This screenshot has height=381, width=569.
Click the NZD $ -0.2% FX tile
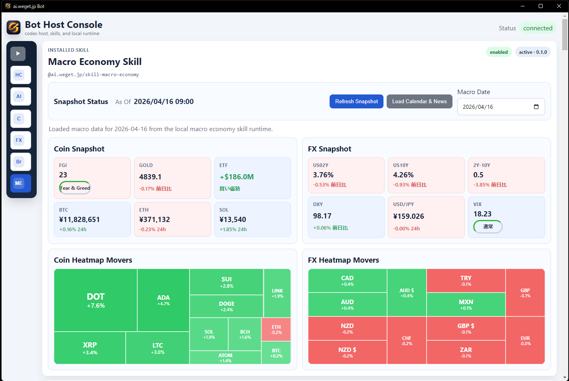click(348, 352)
